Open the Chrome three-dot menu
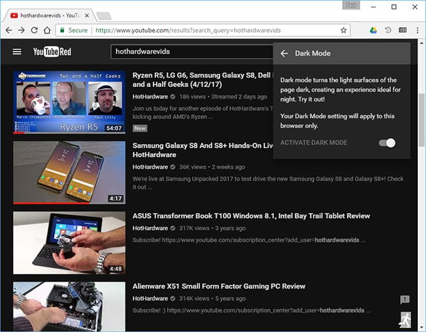426x332 pixels. [x=418, y=30]
